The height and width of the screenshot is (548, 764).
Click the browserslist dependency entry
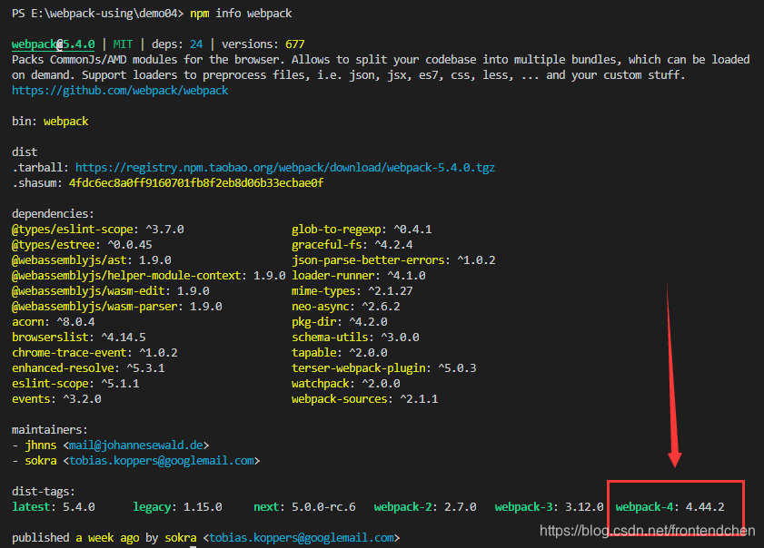(79, 338)
